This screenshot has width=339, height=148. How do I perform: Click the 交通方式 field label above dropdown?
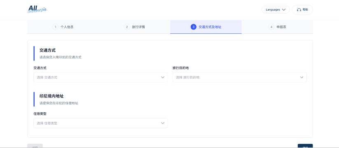(40, 68)
